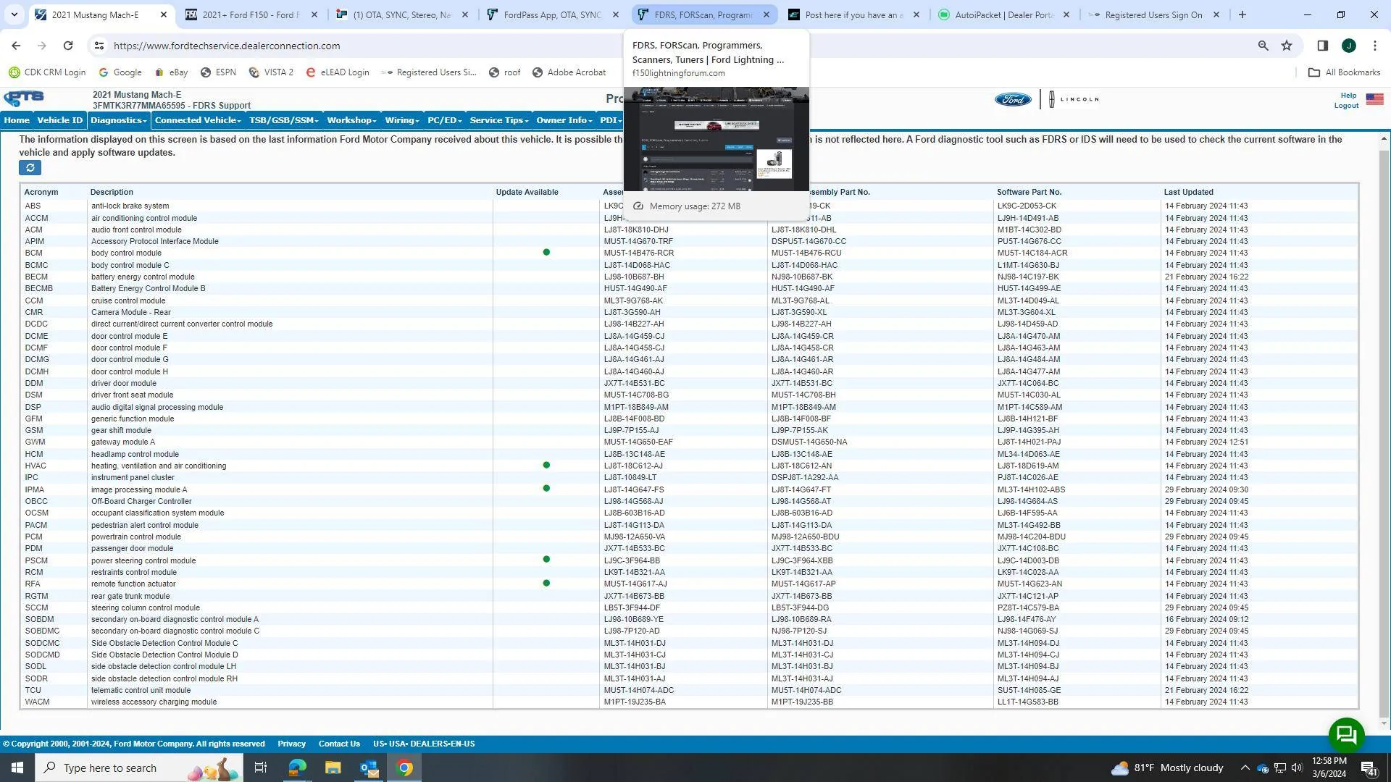
Task: Open the TSB/GSB/SSM dropdown menu
Action: click(284, 120)
